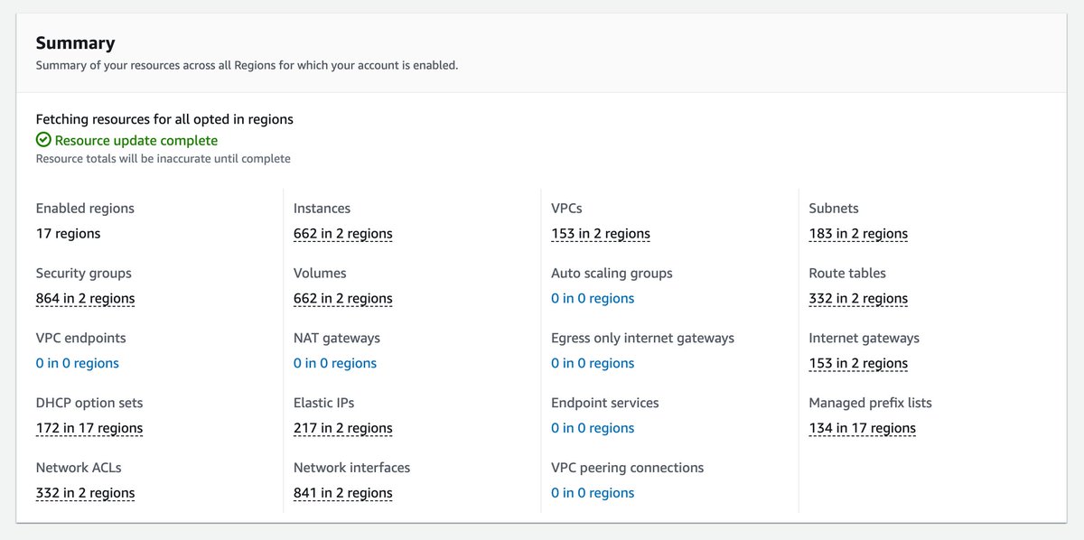This screenshot has width=1084, height=540.
Task: Click Security groups 864 in 2 regions
Action: point(85,299)
